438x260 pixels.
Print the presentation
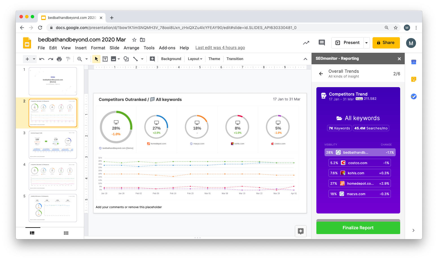59,59
